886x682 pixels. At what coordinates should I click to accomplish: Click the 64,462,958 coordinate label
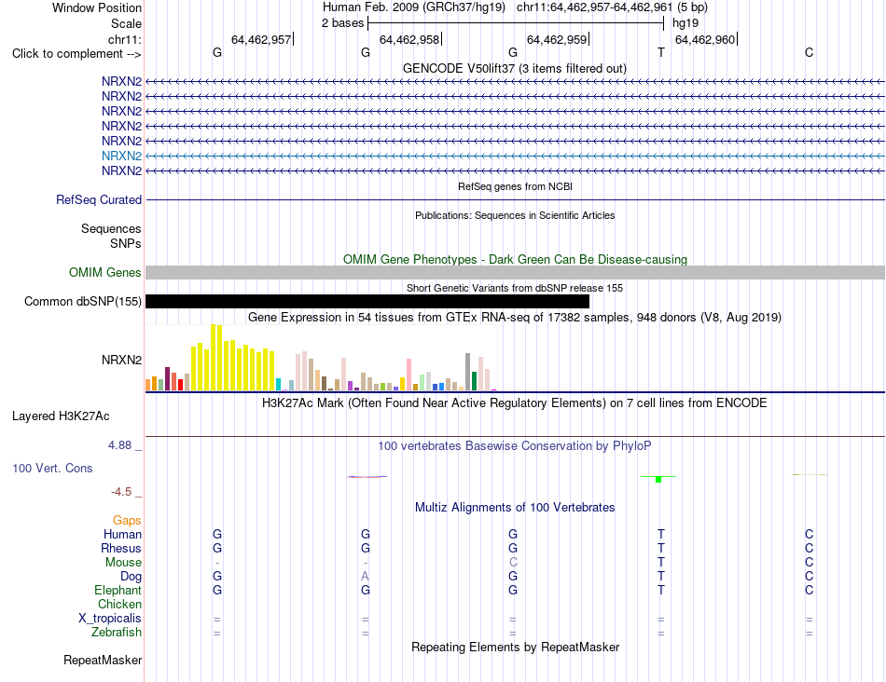409,39
